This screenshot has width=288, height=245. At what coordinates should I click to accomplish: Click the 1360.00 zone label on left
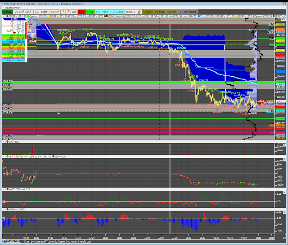tap(7, 109)
